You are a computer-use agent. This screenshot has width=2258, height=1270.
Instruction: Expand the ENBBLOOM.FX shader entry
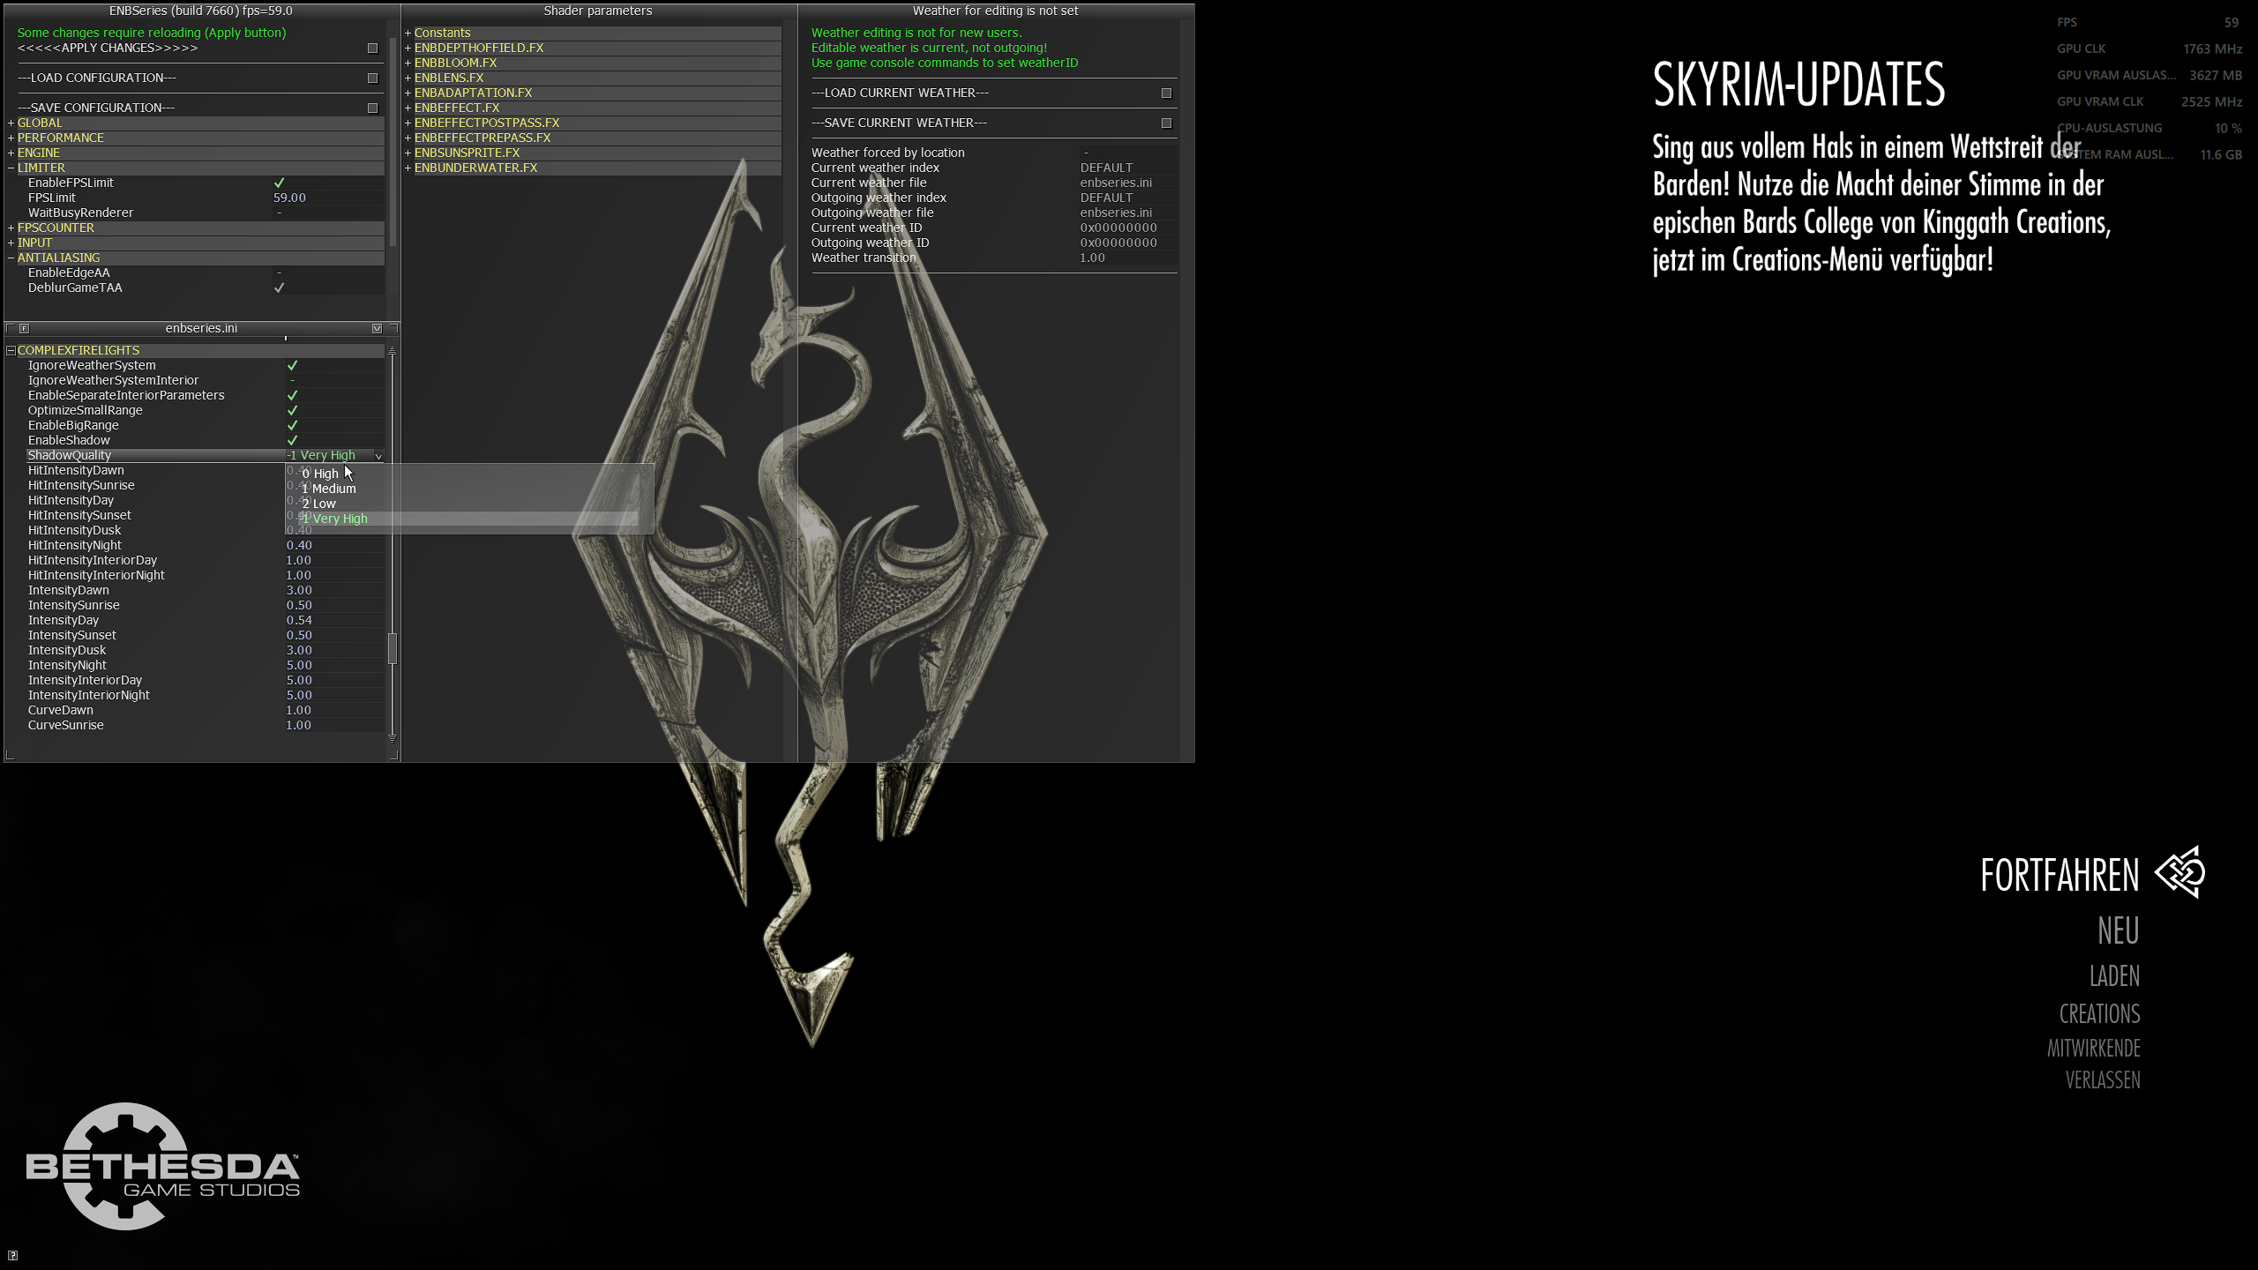(x=408, y=63)
